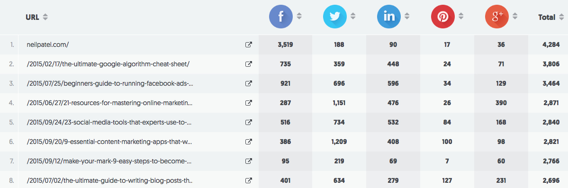Click the 21-resources-for-mastering-online-marketing URL

point(110,103)
